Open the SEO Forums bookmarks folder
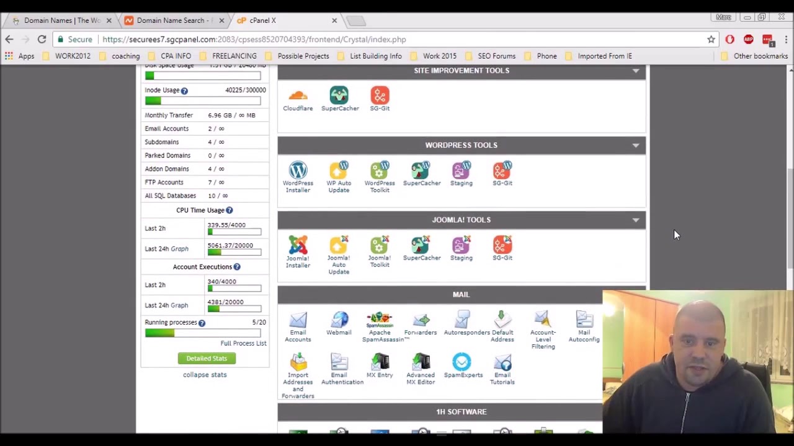794x446 pixels. (490, 56)
